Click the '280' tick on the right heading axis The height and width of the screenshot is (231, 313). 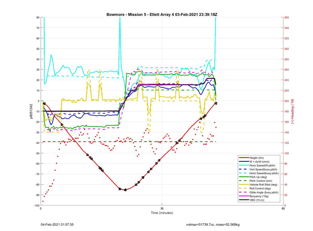click(x=287, y=59)
